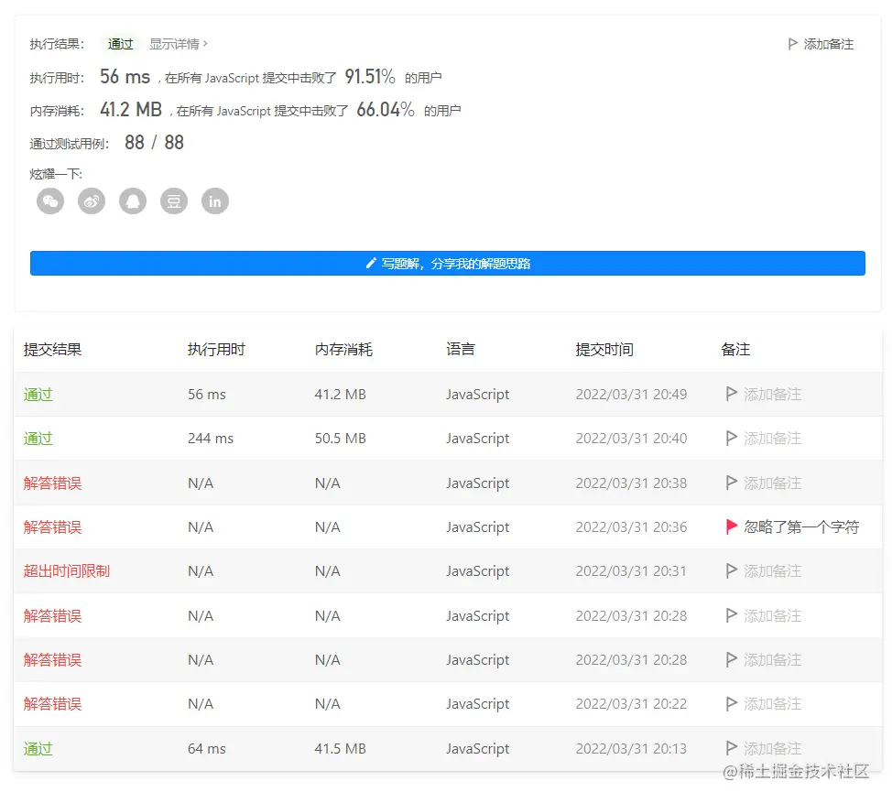
Task: Click the 通过 status badge at top
Action: 120,44
